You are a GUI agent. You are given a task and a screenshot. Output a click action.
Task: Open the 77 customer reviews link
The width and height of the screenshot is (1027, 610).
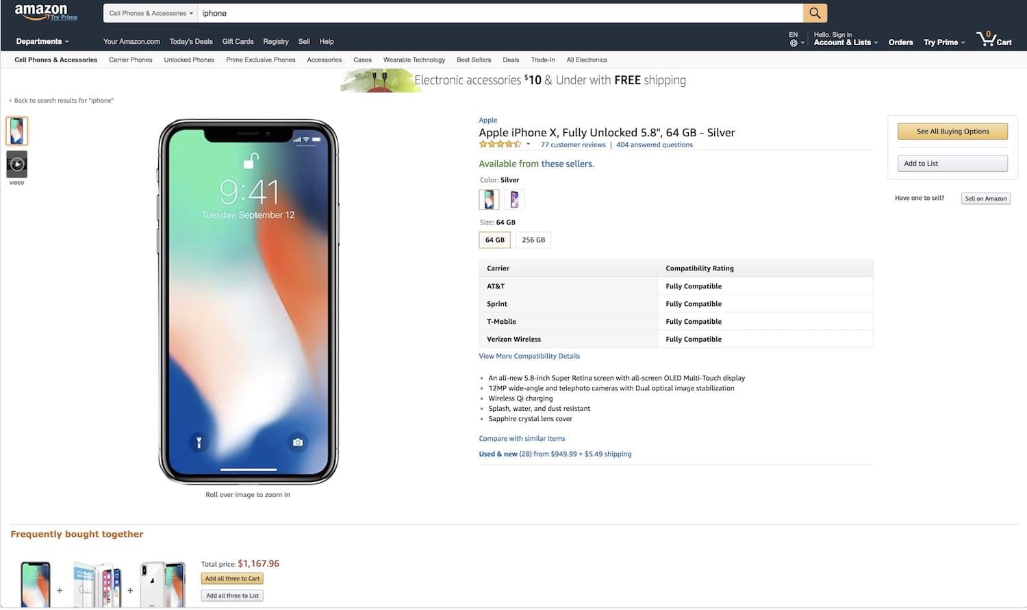572,144
